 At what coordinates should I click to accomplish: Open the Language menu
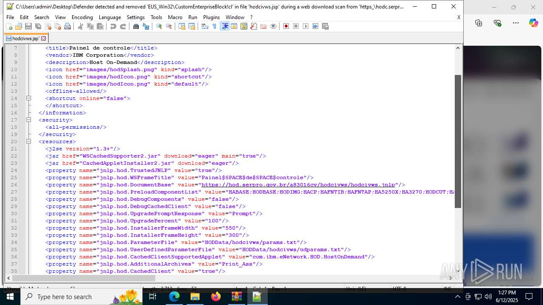click(x=110, y=17)
